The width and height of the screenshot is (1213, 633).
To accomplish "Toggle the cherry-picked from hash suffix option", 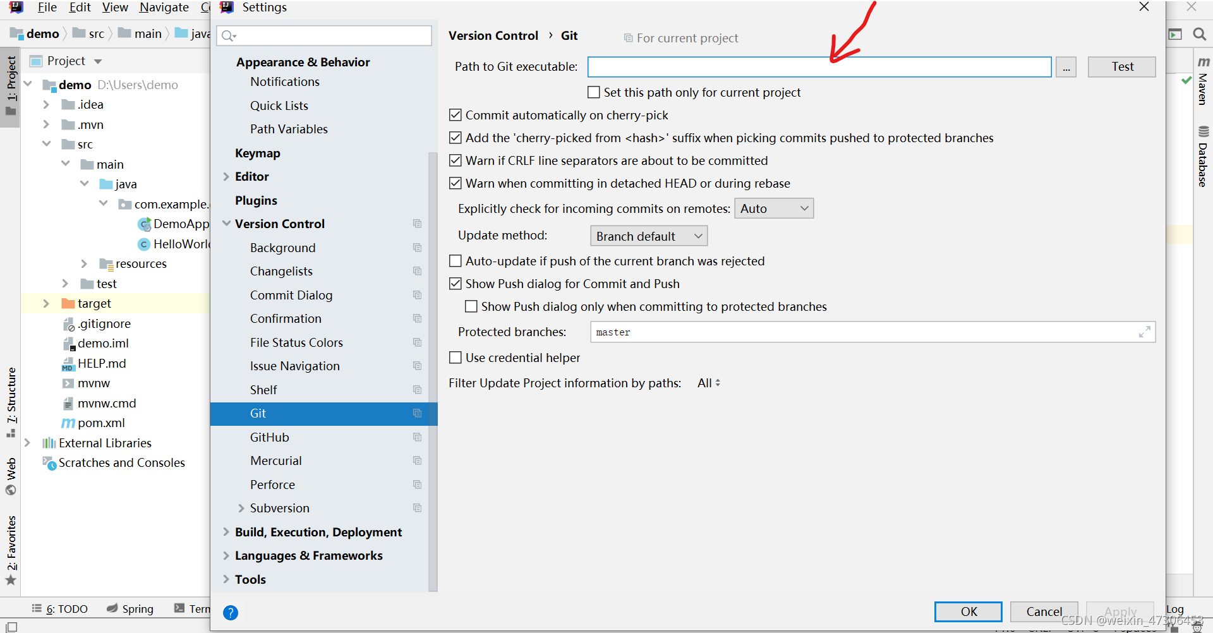I will (x=456, y=138).
